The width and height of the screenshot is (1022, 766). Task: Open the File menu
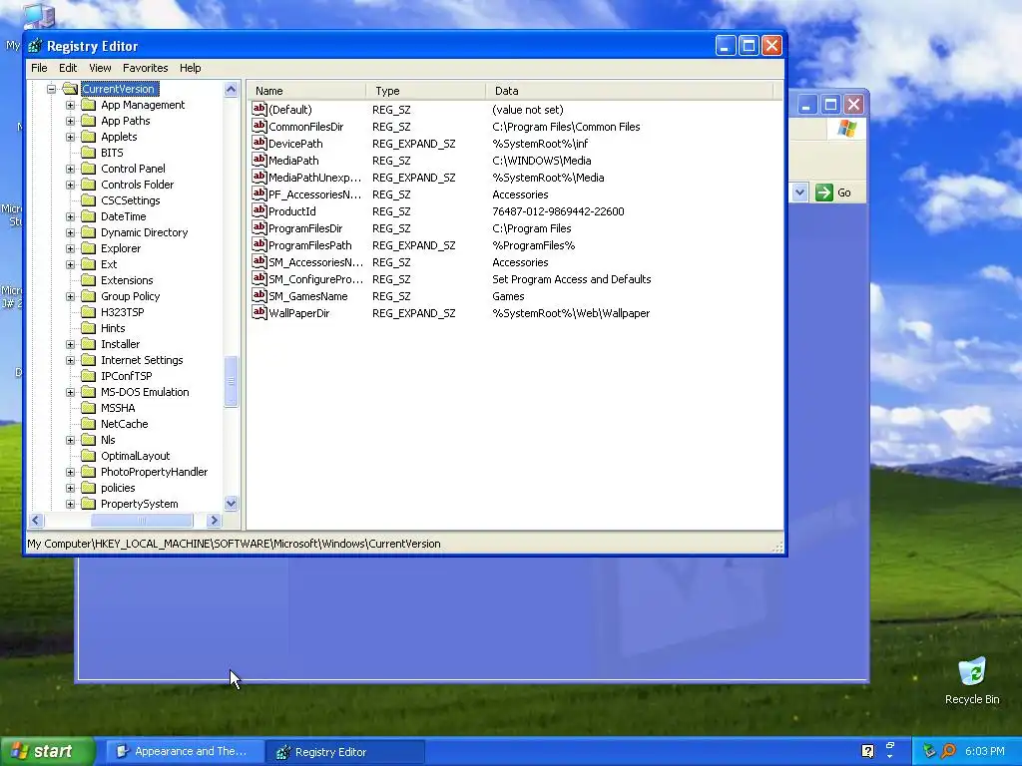tap(39, 68)
